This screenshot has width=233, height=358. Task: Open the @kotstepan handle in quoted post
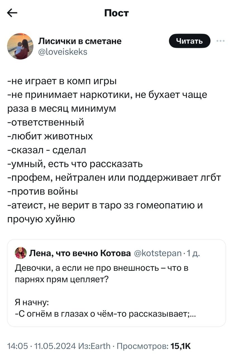(x=158, y=253)
